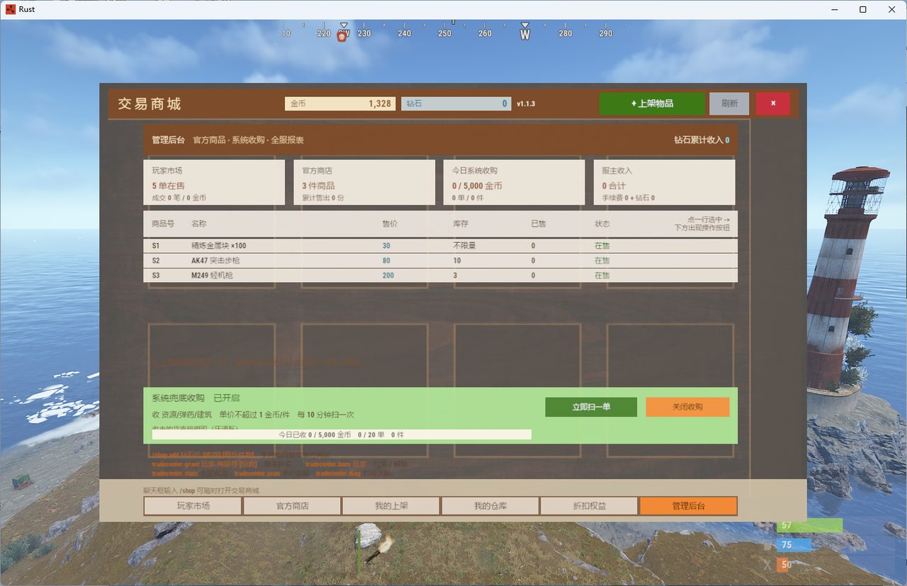Select row S1 精炼金属块 ×100
Viewport: 907px width, 586px height.
coord(440,246)
